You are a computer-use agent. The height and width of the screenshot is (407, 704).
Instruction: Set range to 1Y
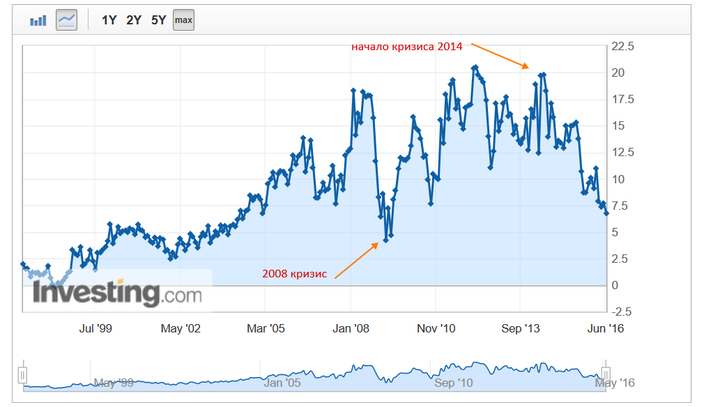click(x=109, y=20)
